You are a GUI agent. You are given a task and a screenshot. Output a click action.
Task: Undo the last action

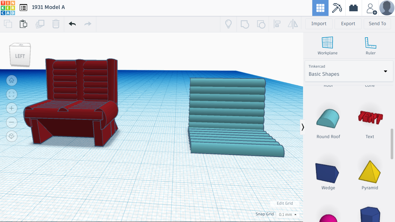click(72, 24)
